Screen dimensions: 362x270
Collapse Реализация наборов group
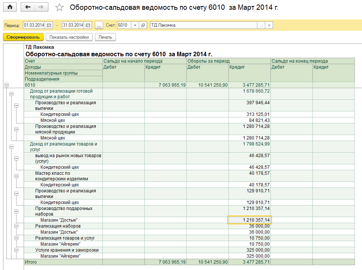point(17,226)
